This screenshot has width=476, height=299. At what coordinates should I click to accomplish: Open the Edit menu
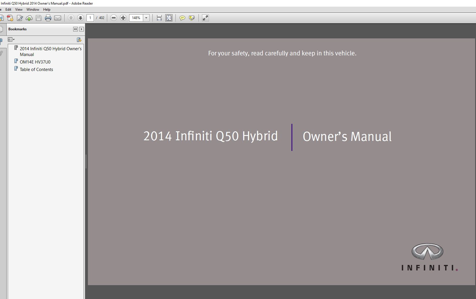click(x=8, y=10)
